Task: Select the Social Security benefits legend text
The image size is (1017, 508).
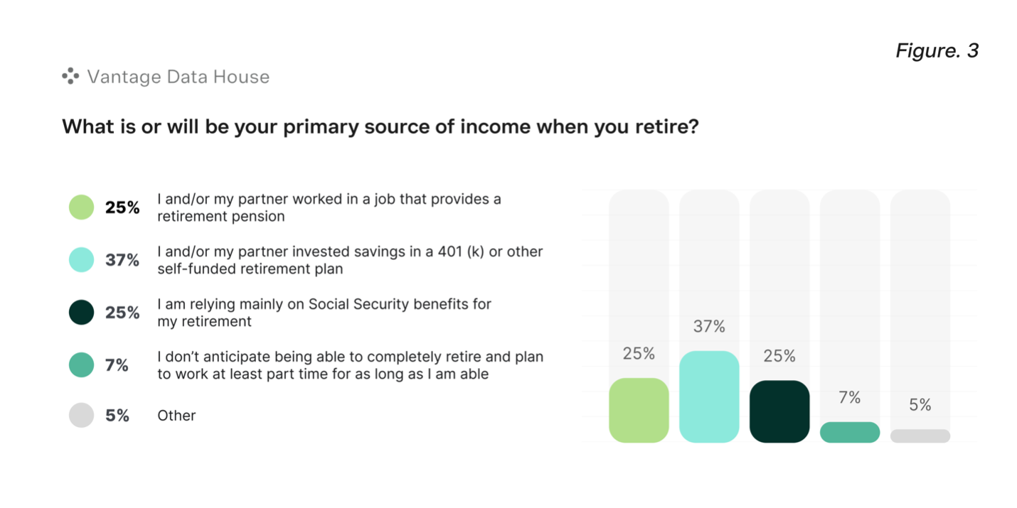Action: 324,313
